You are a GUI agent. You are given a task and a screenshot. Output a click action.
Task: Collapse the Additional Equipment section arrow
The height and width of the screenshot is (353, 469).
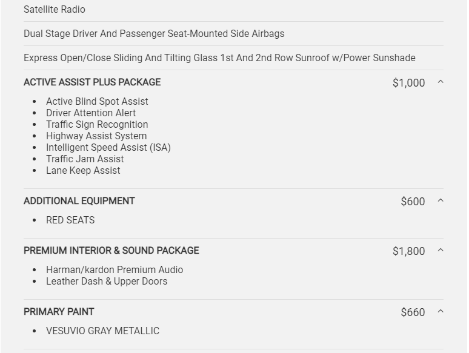441,200
